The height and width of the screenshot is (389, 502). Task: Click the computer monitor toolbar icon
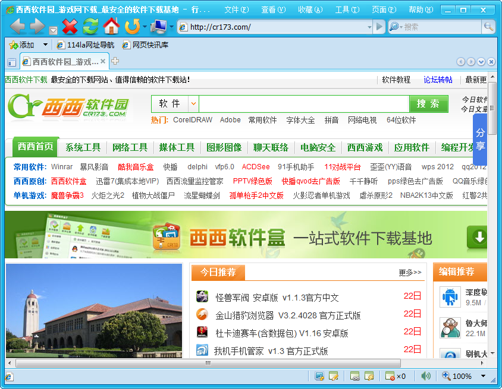[159, 27]
